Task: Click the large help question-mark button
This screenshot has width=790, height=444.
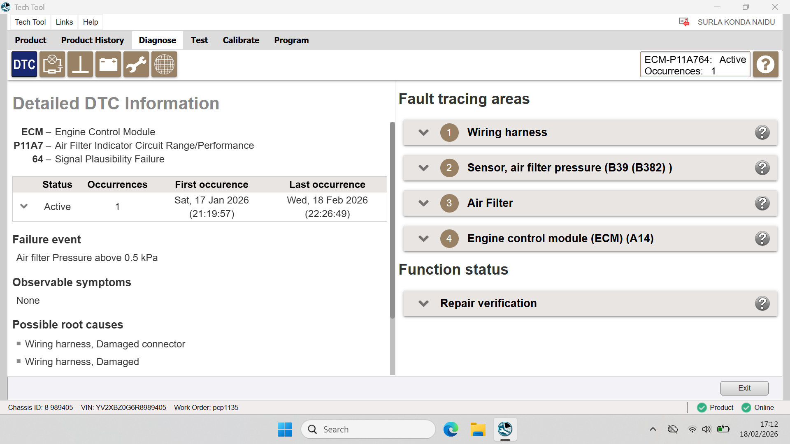Action: coord(766,65)
